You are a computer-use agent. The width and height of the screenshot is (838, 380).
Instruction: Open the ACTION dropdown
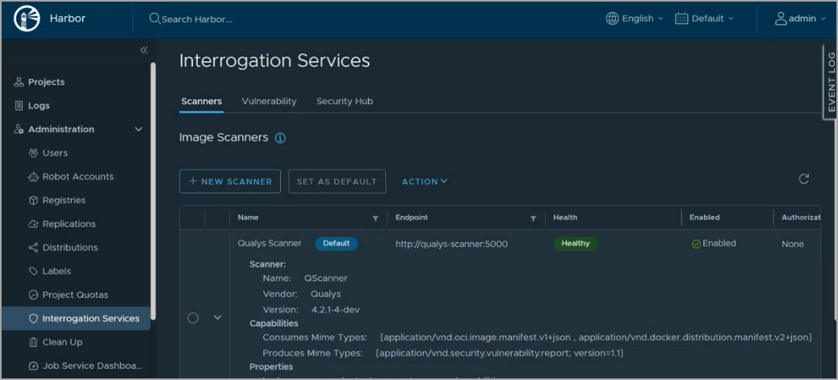click(425, 182)
